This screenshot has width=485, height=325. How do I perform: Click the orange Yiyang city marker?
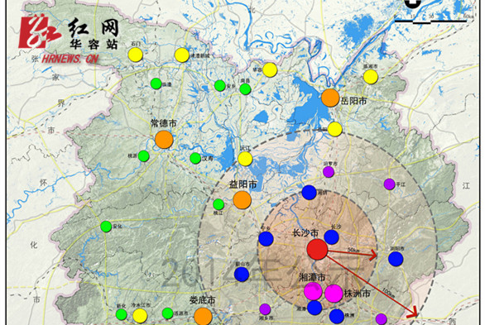pos(242,200)
